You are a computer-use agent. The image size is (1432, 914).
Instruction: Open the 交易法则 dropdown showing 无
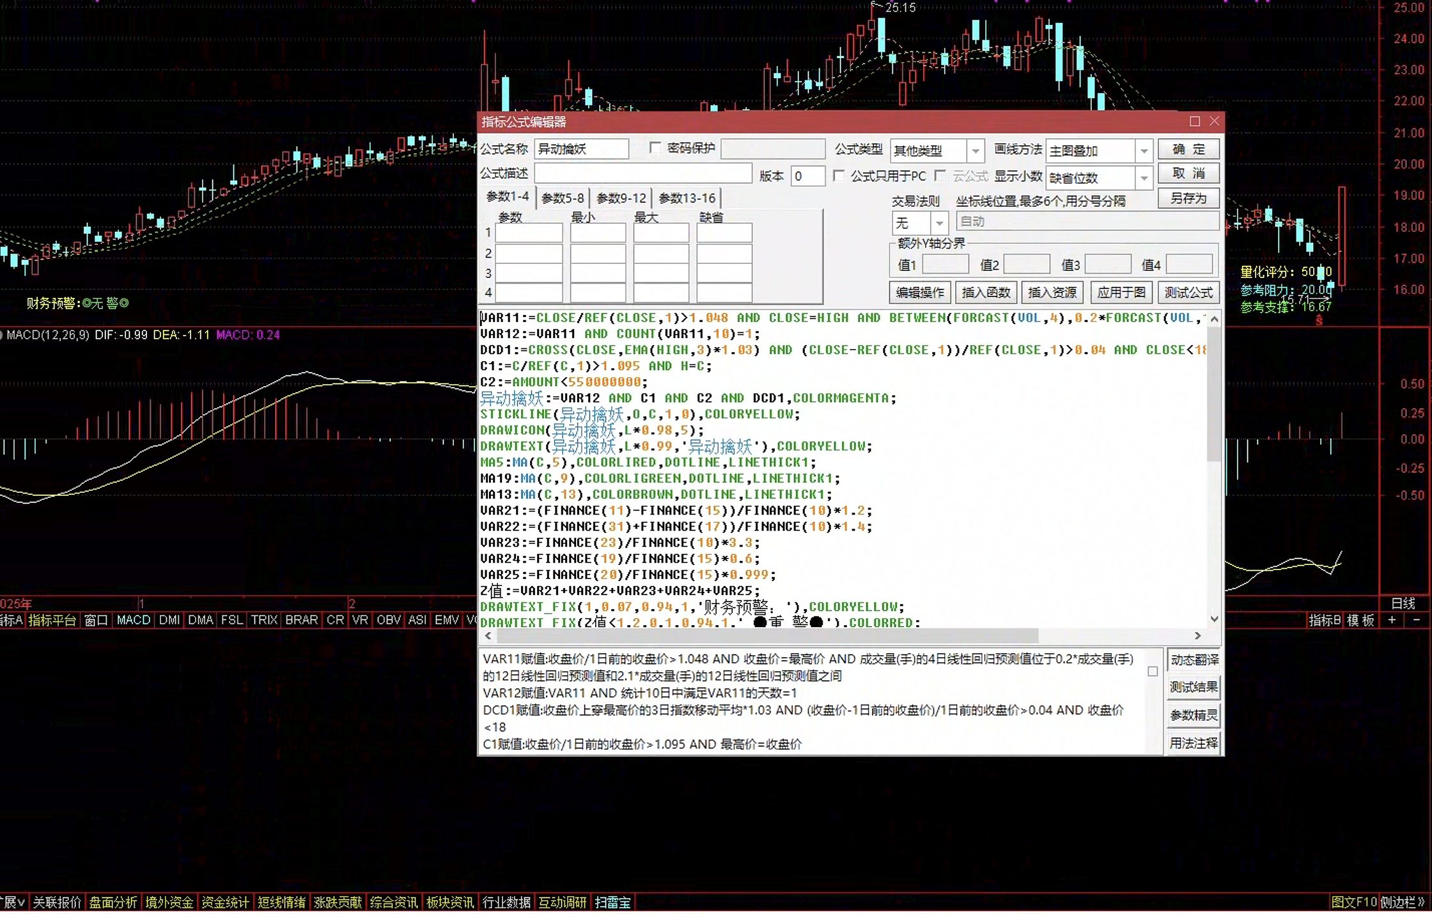939,223
